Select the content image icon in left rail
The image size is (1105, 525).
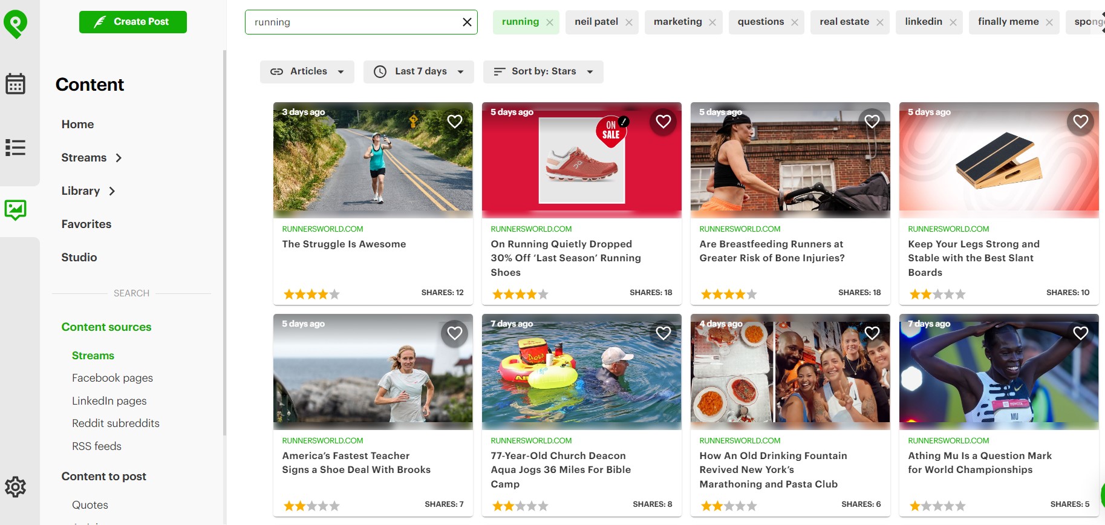tap(15, 210)
